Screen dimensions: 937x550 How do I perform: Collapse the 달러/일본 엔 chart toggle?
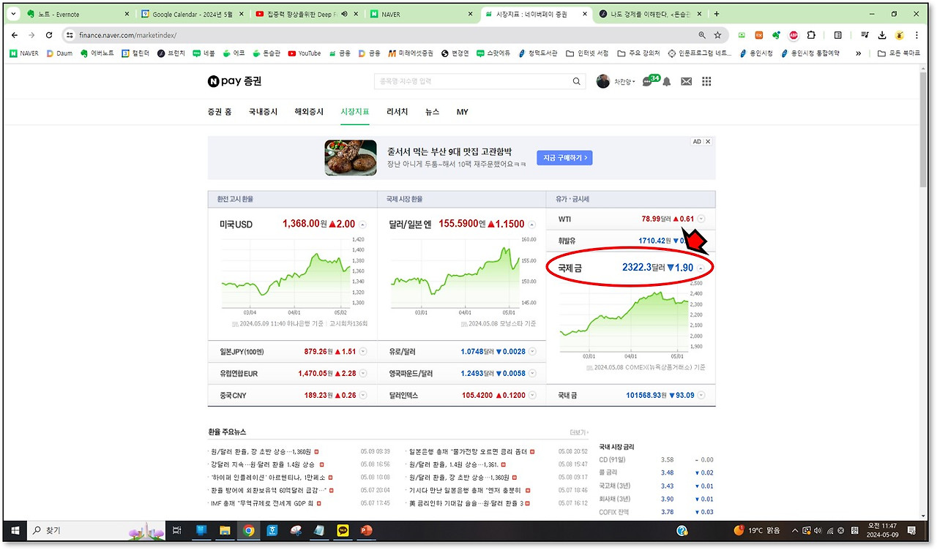(x=532, y=225)
